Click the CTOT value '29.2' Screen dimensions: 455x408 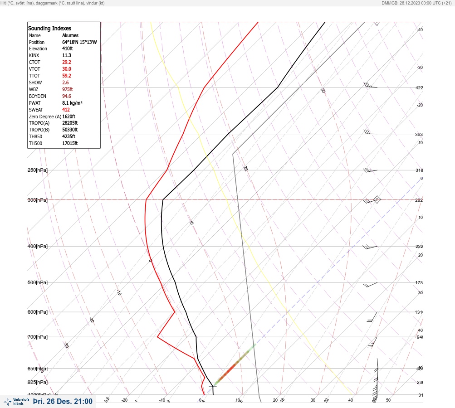(x=66, y=62)
